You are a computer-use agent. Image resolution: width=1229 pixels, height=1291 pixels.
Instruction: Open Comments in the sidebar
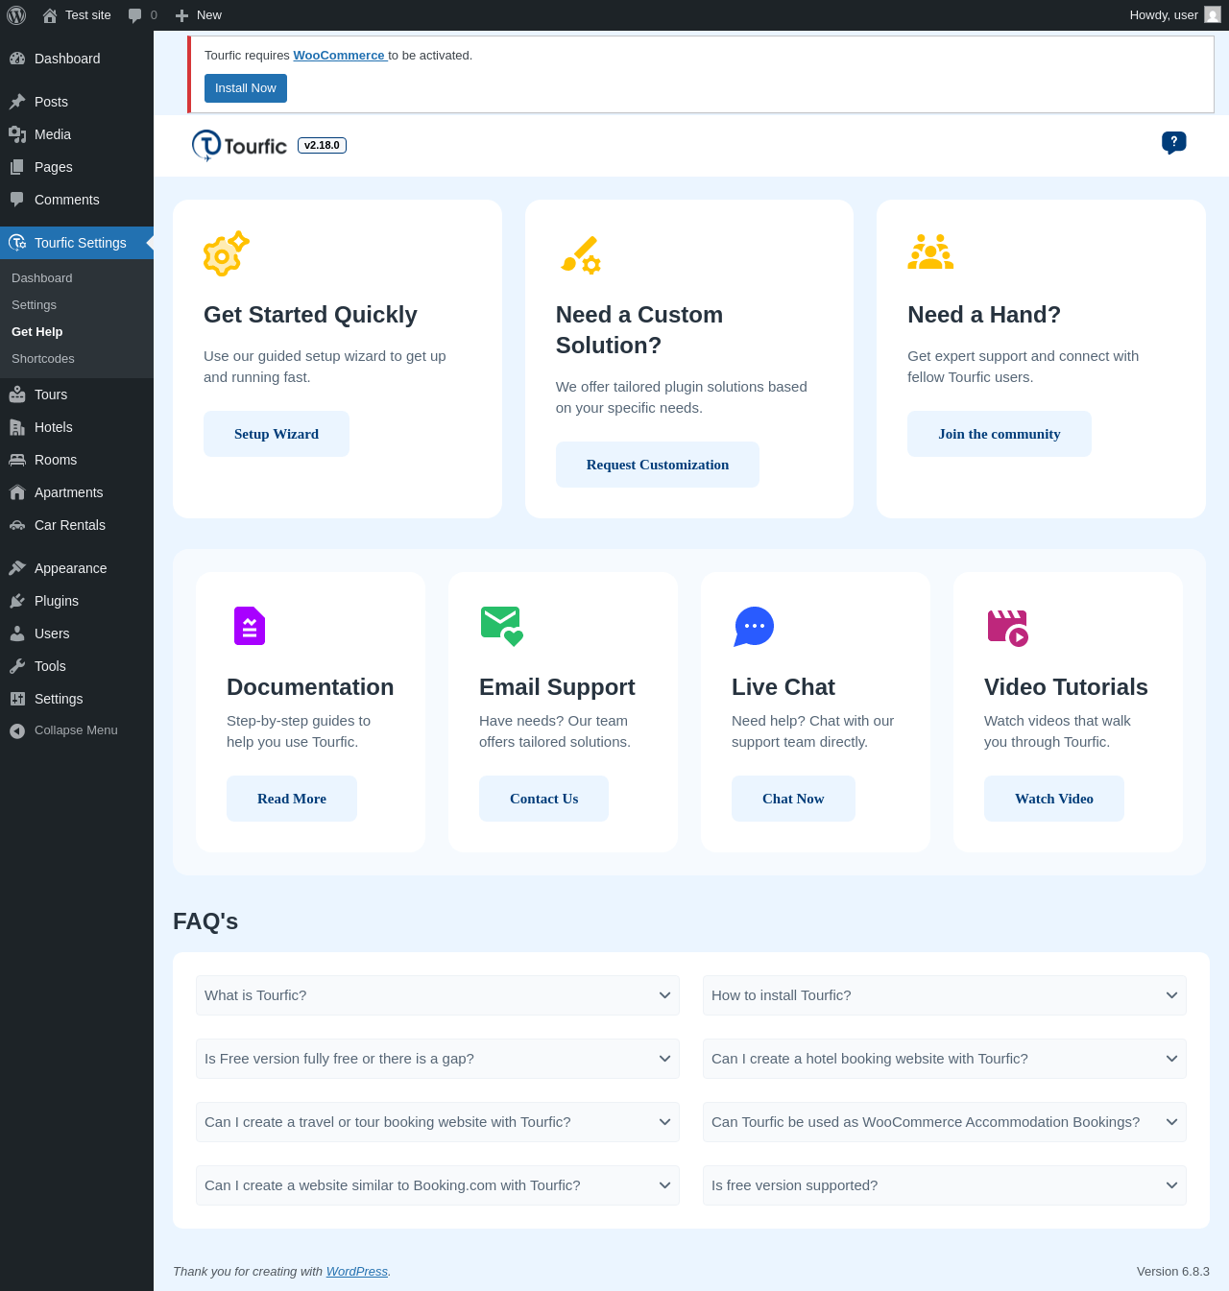point(77,200)
